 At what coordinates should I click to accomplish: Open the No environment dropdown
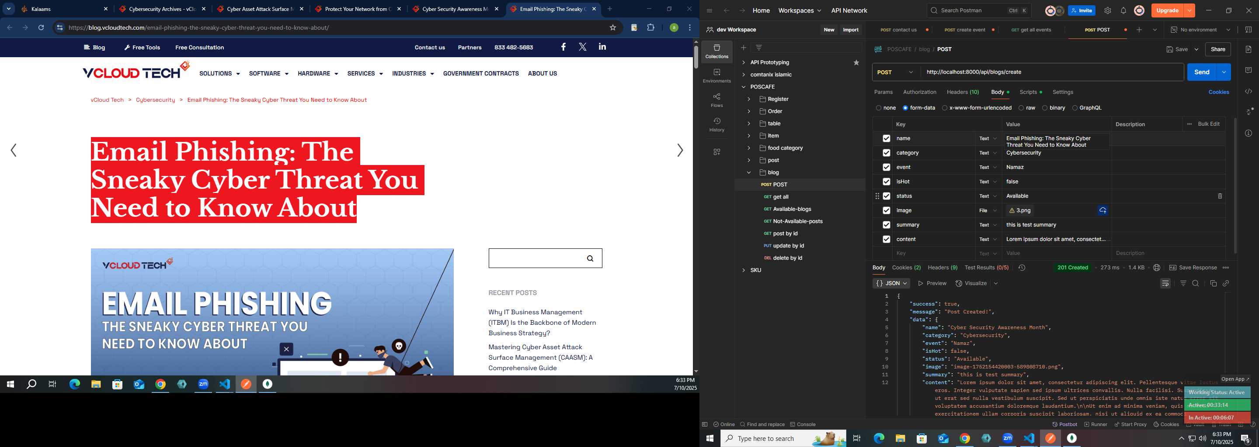click(1200, 30)
